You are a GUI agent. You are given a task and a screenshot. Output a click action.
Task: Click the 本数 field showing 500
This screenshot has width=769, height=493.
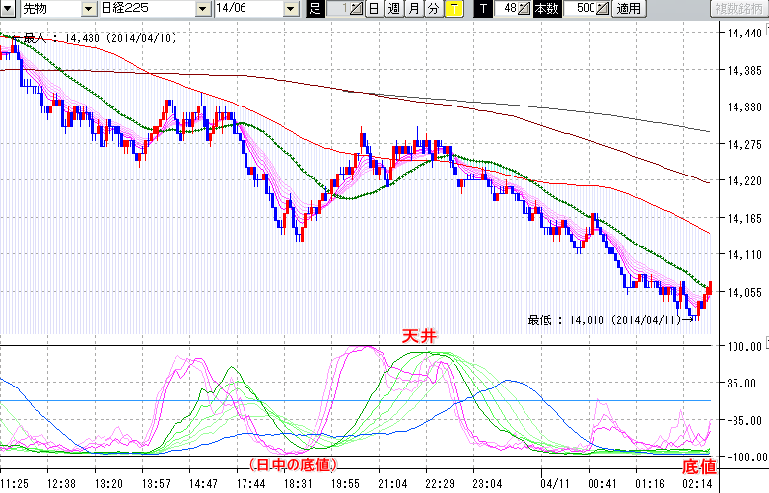[x=580, y=9]
